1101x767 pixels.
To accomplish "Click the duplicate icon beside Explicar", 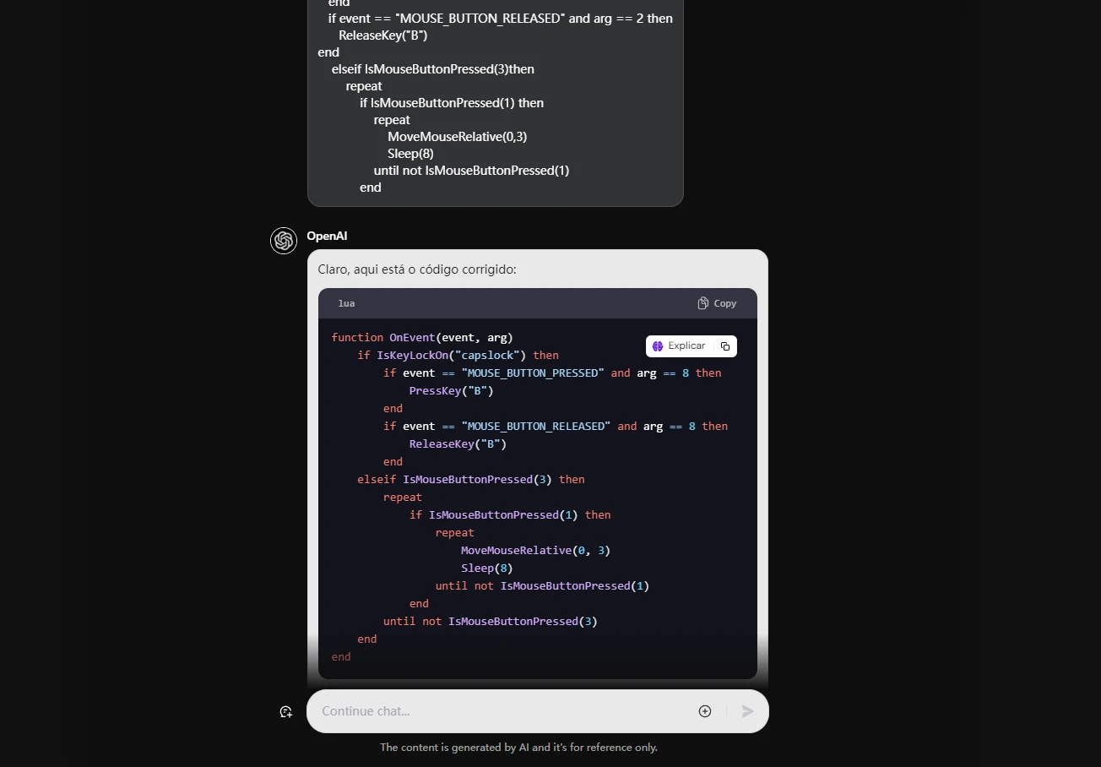I will (x=725, y=346).
